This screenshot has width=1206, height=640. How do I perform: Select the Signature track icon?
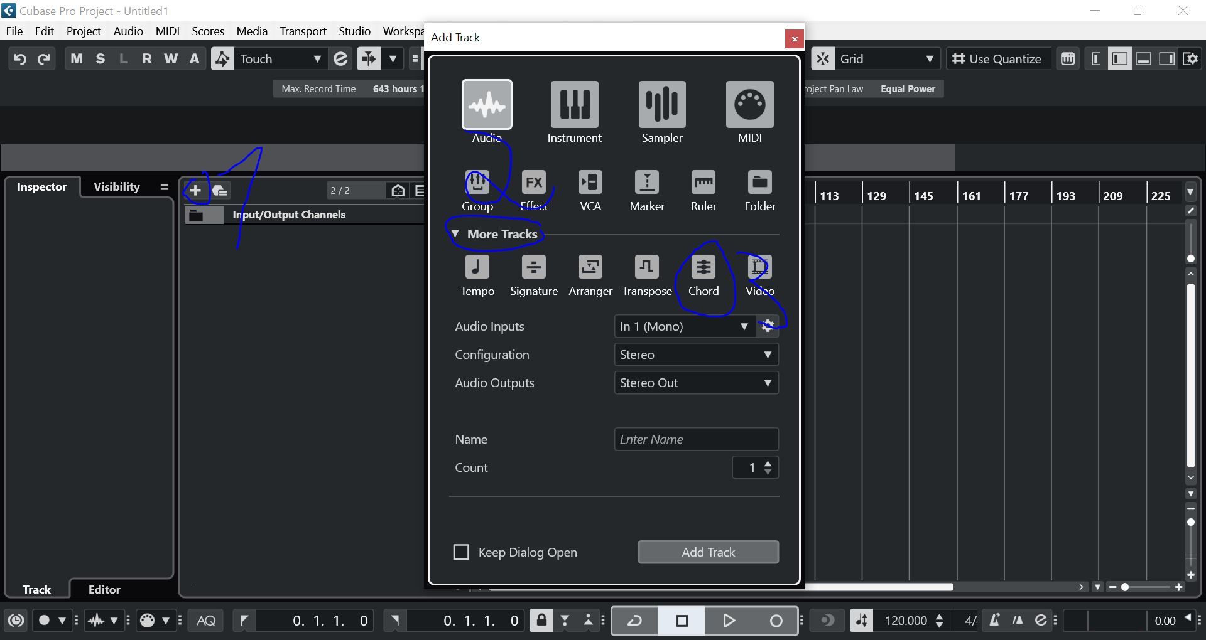pos(534,267)
